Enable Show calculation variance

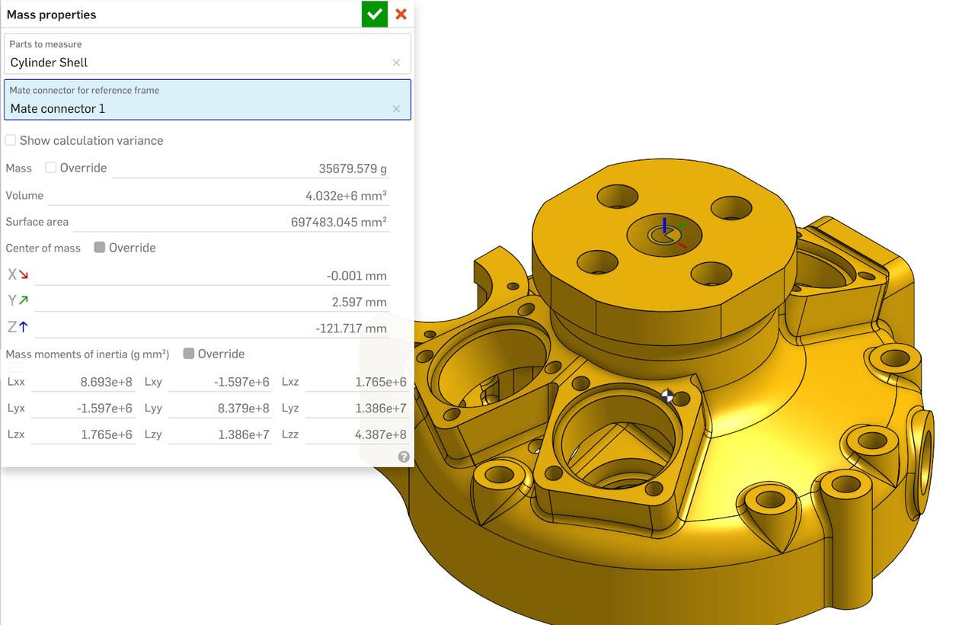(11, 140)
